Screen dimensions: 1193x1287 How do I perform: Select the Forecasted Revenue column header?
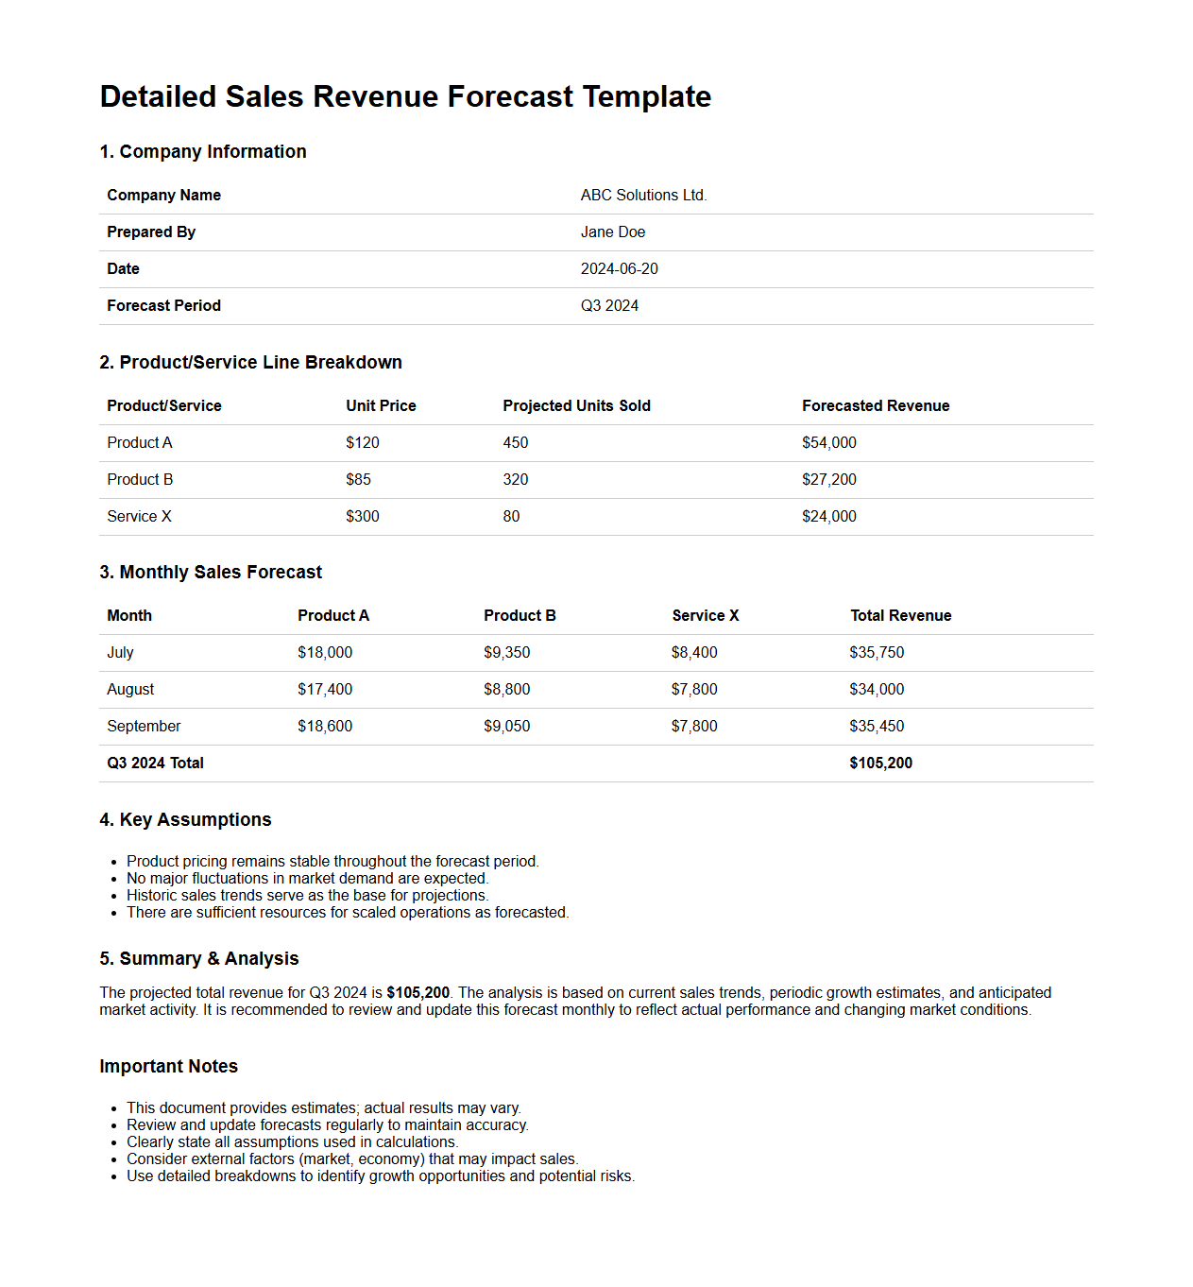875,405
